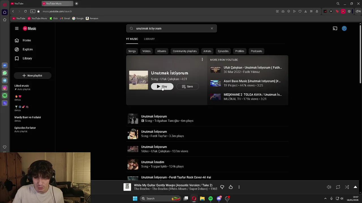Open Telegram in Opera sidebar
Screen dimensions: 362x203
click(x=5, y=81)
